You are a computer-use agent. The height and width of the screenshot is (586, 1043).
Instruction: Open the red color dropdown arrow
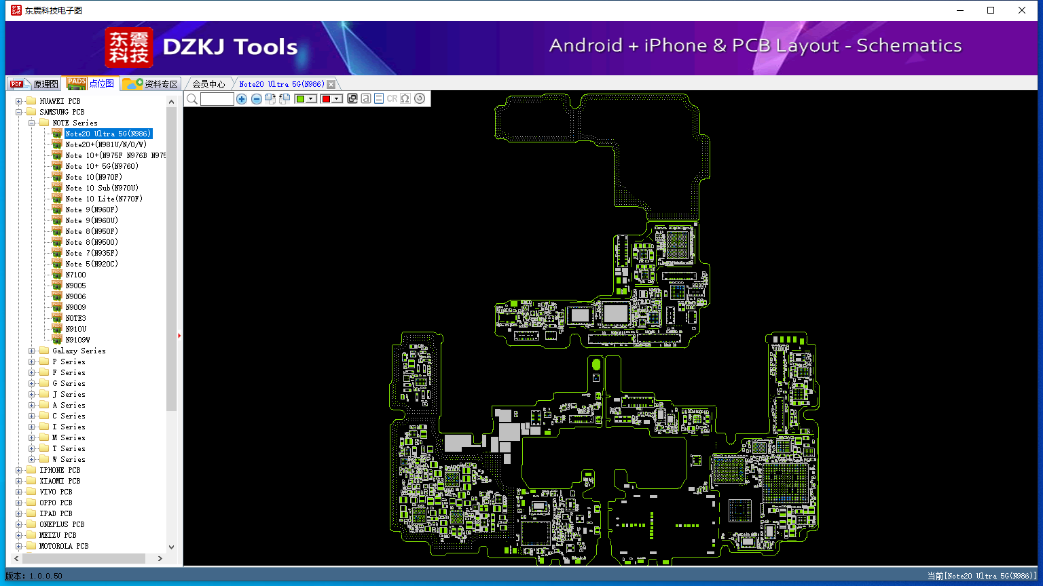pyautogui.click(x=337, y=99)
